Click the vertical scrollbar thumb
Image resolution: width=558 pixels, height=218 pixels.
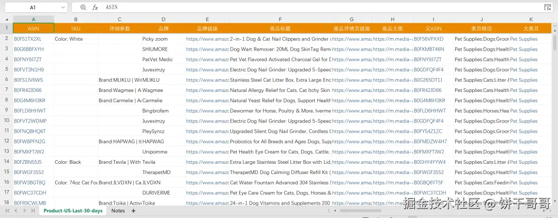(555, 43)
